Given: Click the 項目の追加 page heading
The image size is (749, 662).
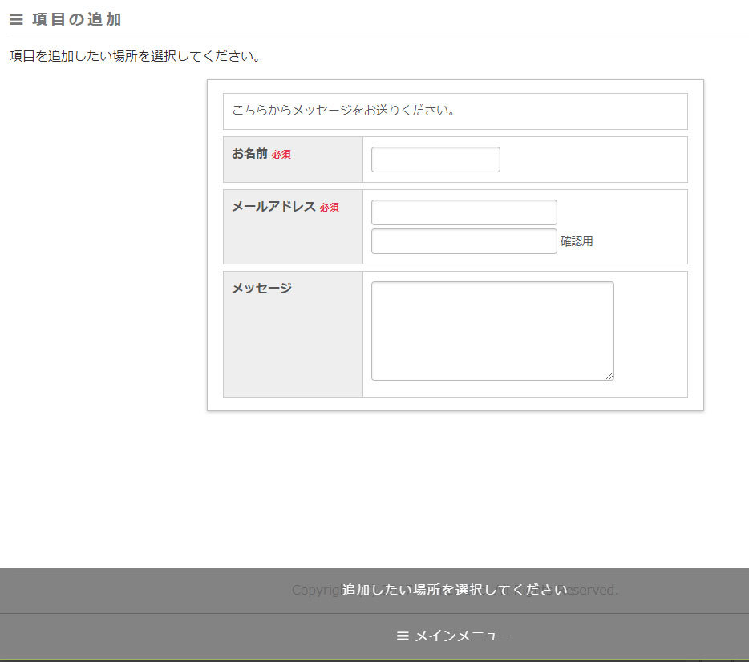Looking at the screenshot, I should (77, 20).
